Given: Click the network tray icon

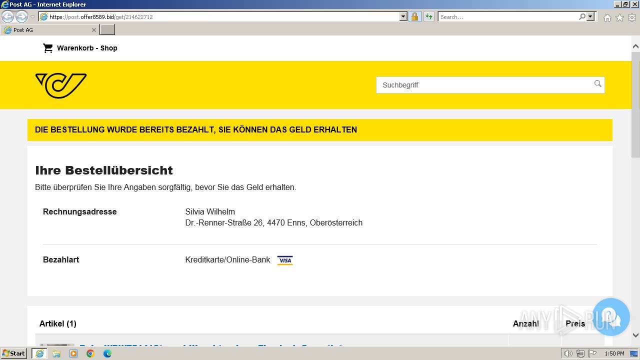Looking at the screenshot, I should [580, 353].
